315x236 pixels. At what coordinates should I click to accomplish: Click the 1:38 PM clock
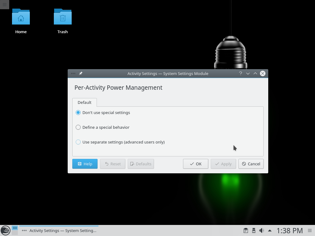(x=289, y=230)
